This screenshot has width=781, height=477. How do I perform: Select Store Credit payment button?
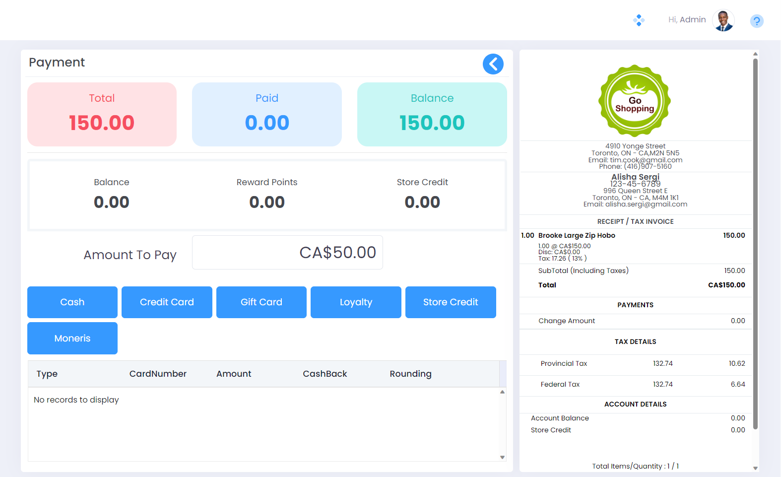click(451, 302)
